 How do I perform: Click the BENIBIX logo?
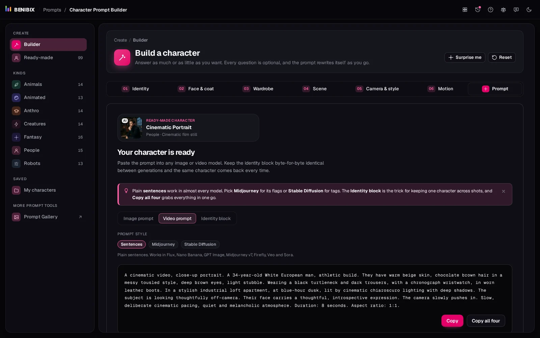click(x=20, y=9)
